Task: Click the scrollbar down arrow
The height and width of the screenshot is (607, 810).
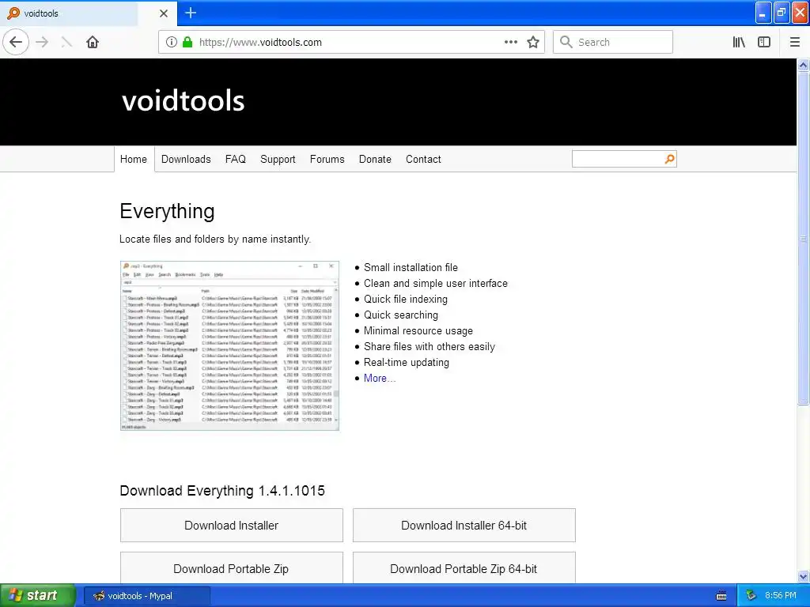Action: [803, 576]
